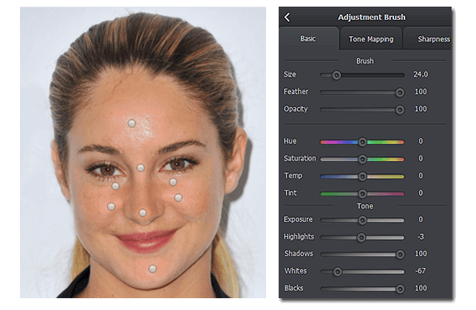Select the brush pin on the nose tip

143,213
